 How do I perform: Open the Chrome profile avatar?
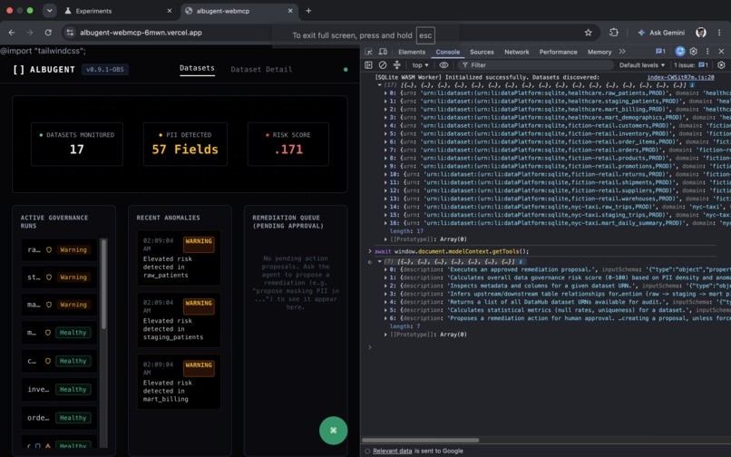(701, 32)
